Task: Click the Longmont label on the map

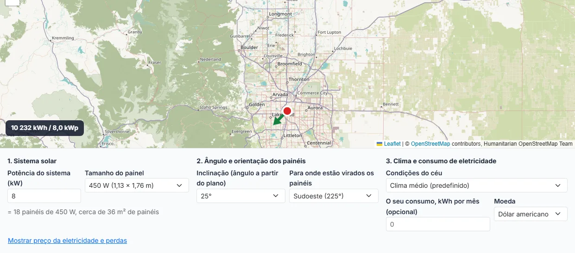Action: (x=281, y=14)
